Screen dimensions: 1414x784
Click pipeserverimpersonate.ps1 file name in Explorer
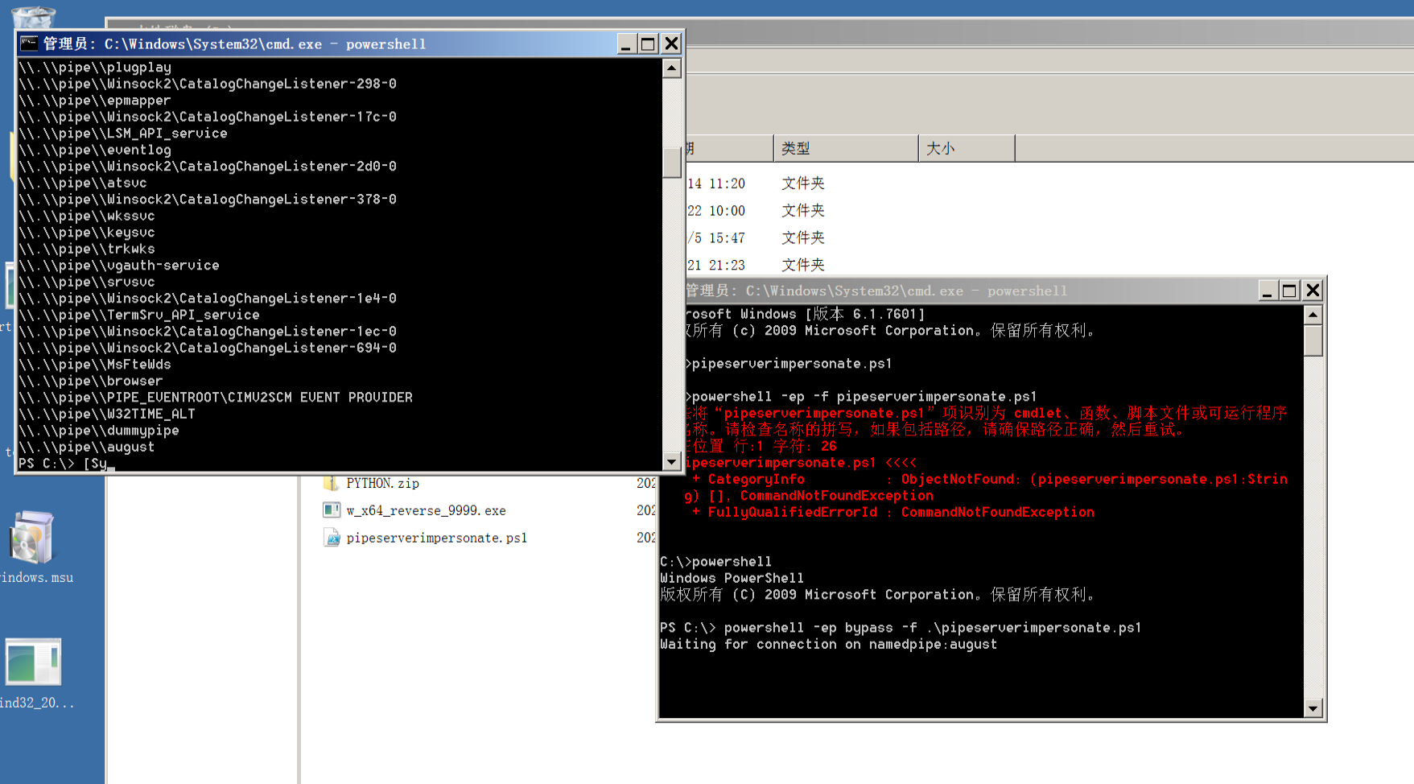click(436, 538)
